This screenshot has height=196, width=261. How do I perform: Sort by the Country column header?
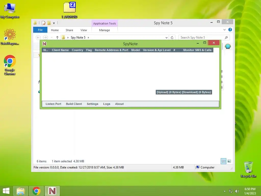pyautogui.click(x=77, y=50)
